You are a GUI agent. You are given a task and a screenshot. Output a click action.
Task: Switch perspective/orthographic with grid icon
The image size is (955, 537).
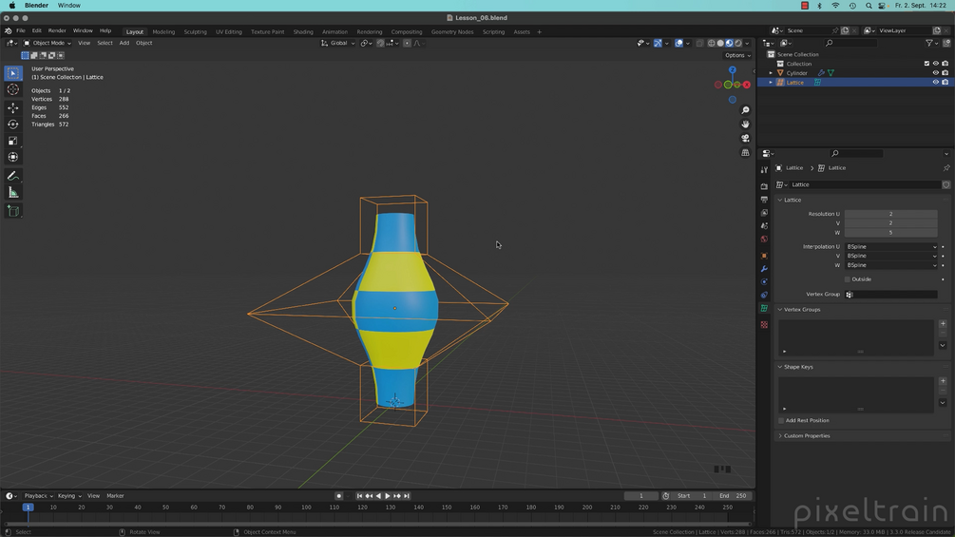[x=745, y=152]
